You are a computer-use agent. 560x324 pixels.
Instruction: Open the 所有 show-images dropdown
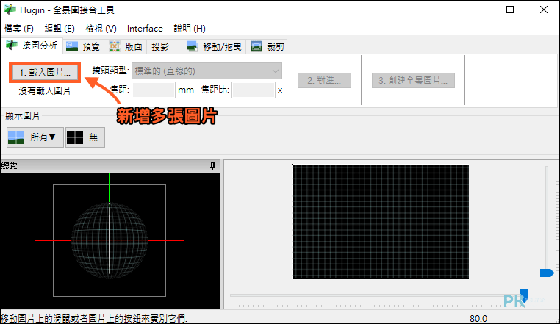pyautogui.click(x=35, y=137)
